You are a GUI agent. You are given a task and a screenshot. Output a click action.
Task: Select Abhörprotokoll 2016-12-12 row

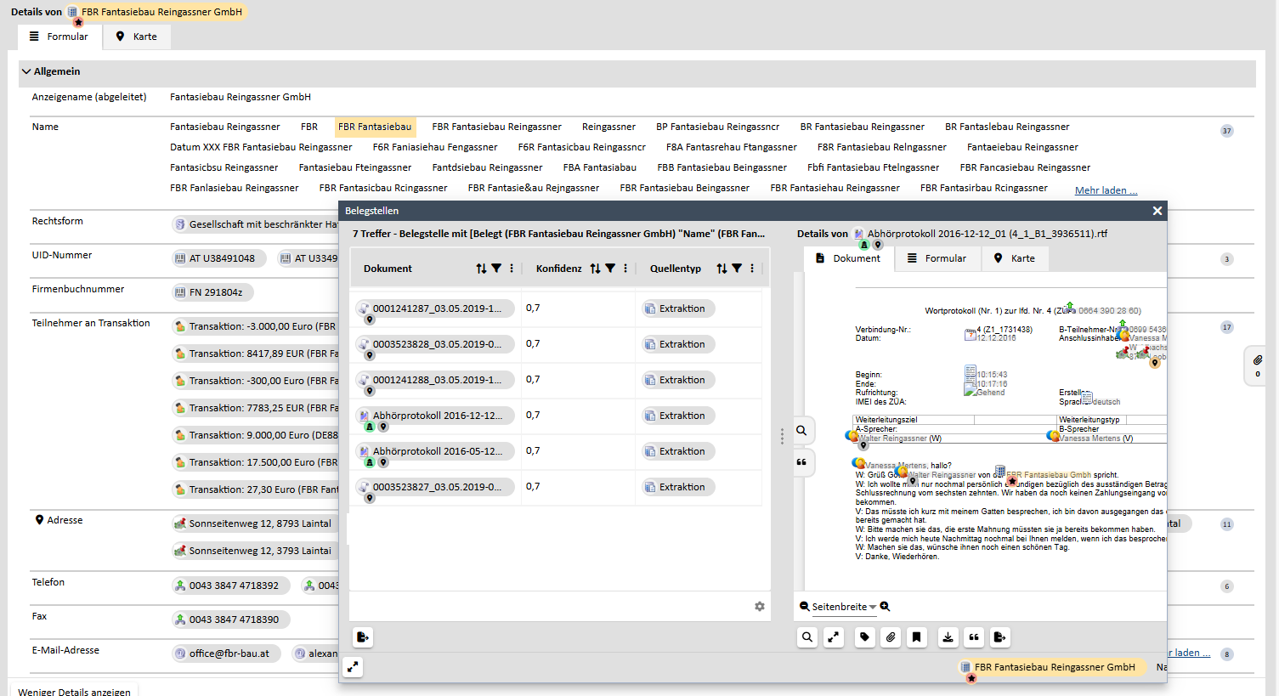coord(435,416)
